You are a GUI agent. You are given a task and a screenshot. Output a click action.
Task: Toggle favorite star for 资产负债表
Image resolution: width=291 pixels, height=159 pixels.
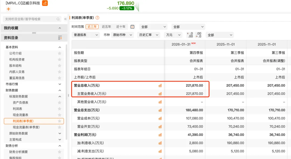(60, 102)
